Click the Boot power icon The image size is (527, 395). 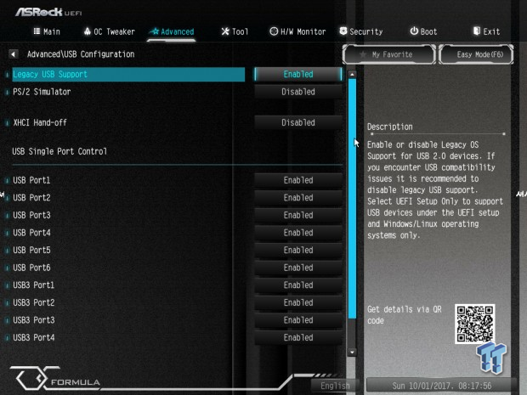coord(414,31)
